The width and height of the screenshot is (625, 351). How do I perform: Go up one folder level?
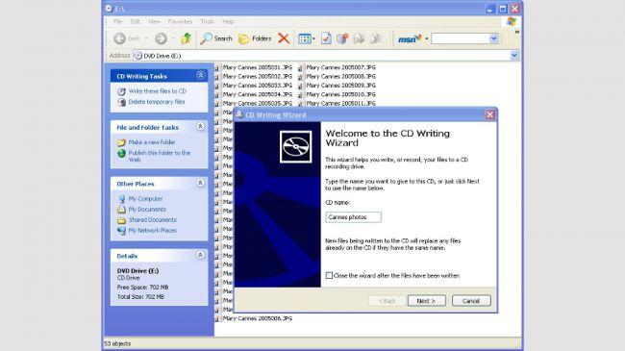pyautogui.click(x=186, y=38)
